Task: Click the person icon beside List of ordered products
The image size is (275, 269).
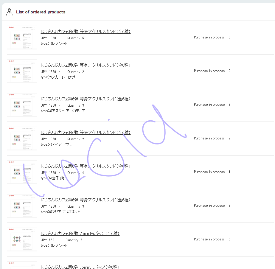Action: [9, 12]
